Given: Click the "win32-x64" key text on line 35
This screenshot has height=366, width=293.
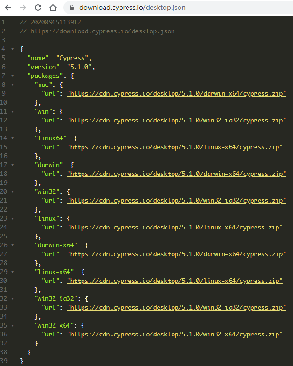Looking at the screenshot, I should [54, 325].
